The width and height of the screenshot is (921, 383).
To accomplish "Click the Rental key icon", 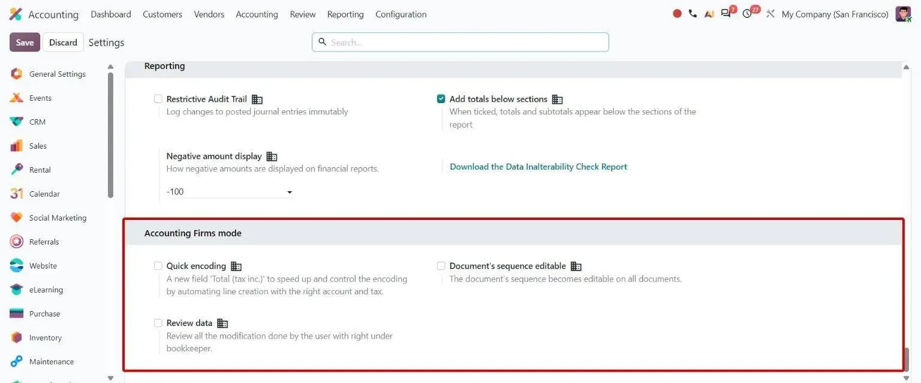I will 17,170.
